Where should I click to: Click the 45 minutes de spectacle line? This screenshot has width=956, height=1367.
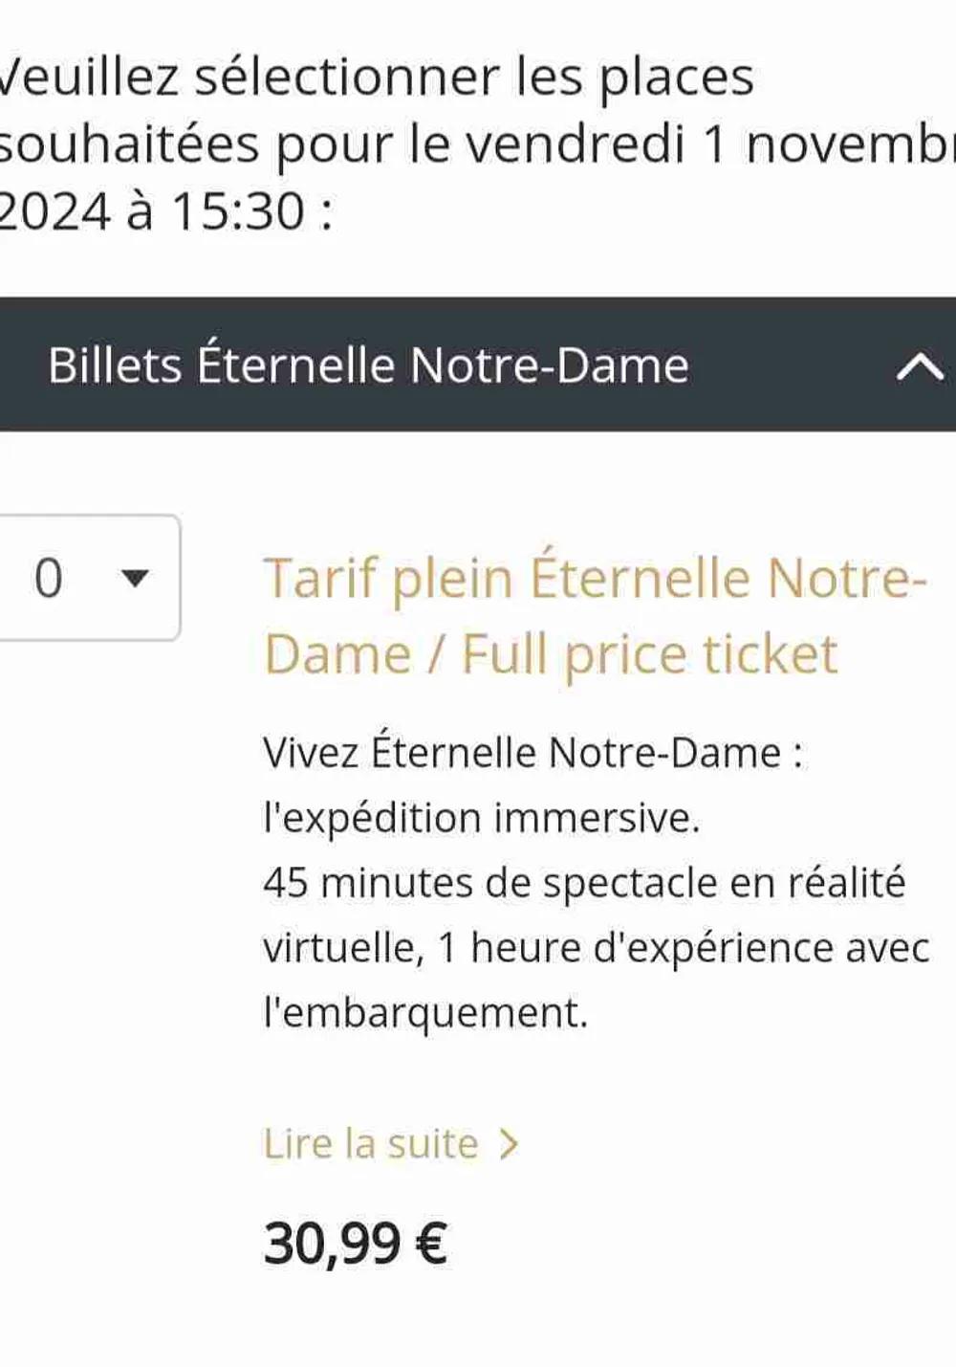click(x=583, y=882)
